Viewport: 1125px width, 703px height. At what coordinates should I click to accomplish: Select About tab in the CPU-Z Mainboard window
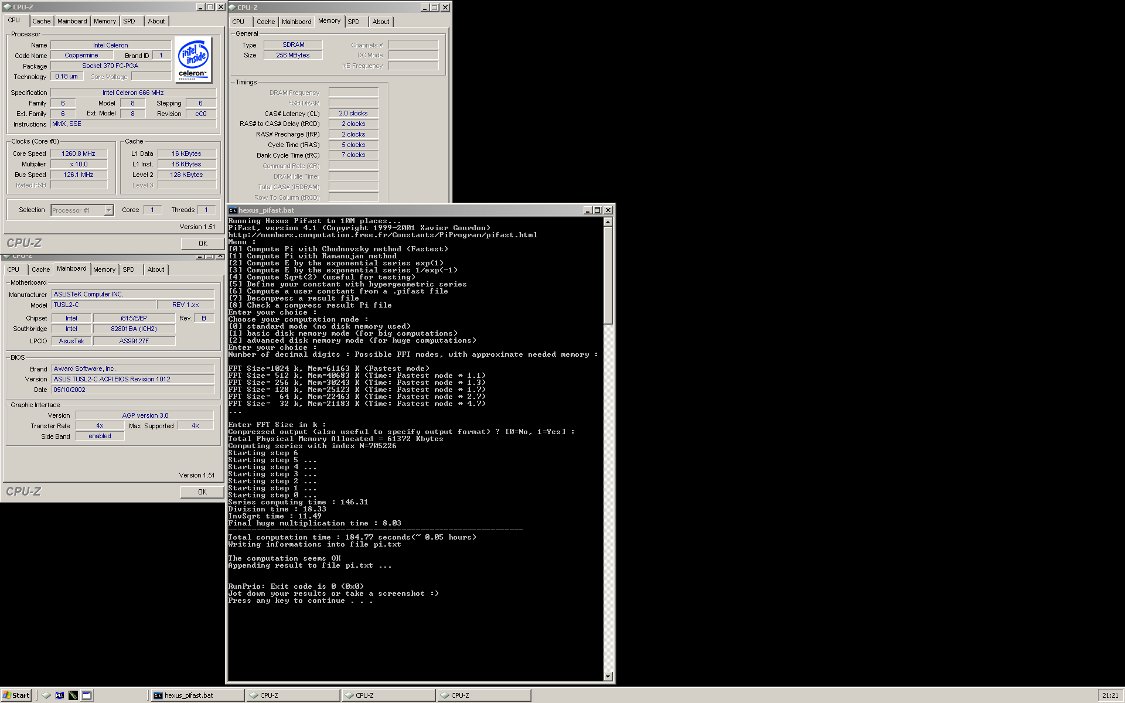(x=156, y=269)
